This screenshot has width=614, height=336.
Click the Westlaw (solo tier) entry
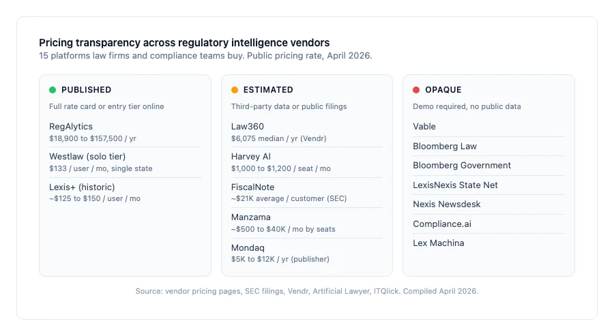tap(87, 157)
